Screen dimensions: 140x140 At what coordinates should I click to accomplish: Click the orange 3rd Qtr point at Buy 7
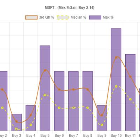[73, 90]
